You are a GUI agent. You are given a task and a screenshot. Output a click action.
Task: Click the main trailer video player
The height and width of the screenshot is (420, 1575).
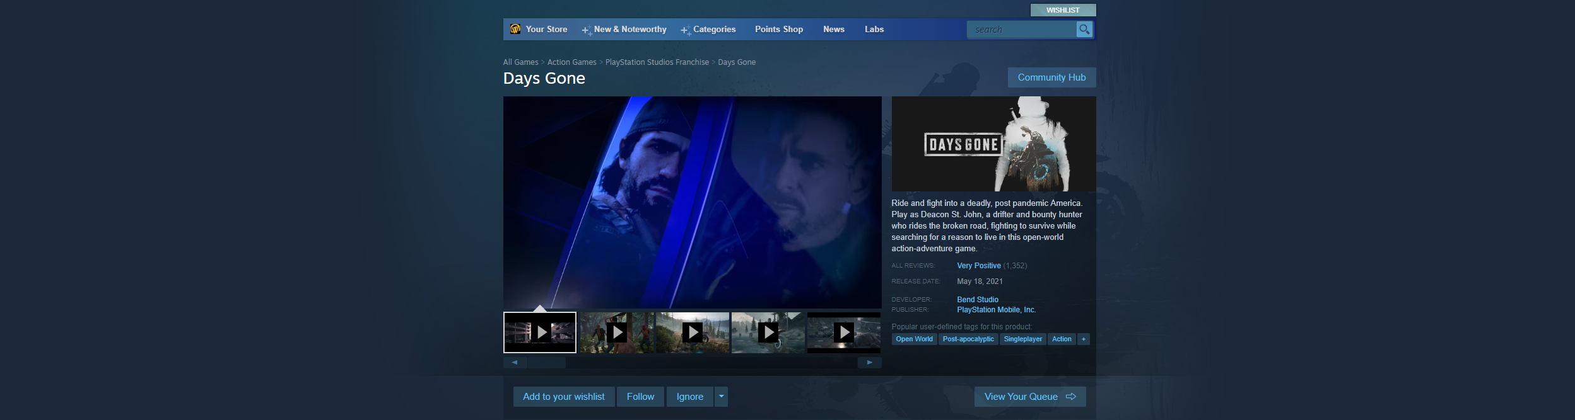point(693,202)
